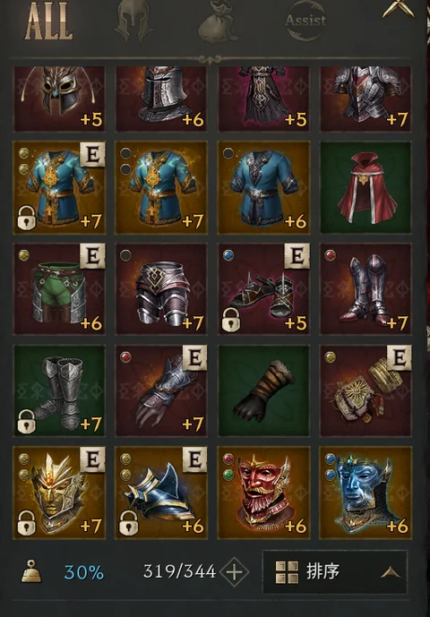Open the sack items tab

[x=218, y=21]
